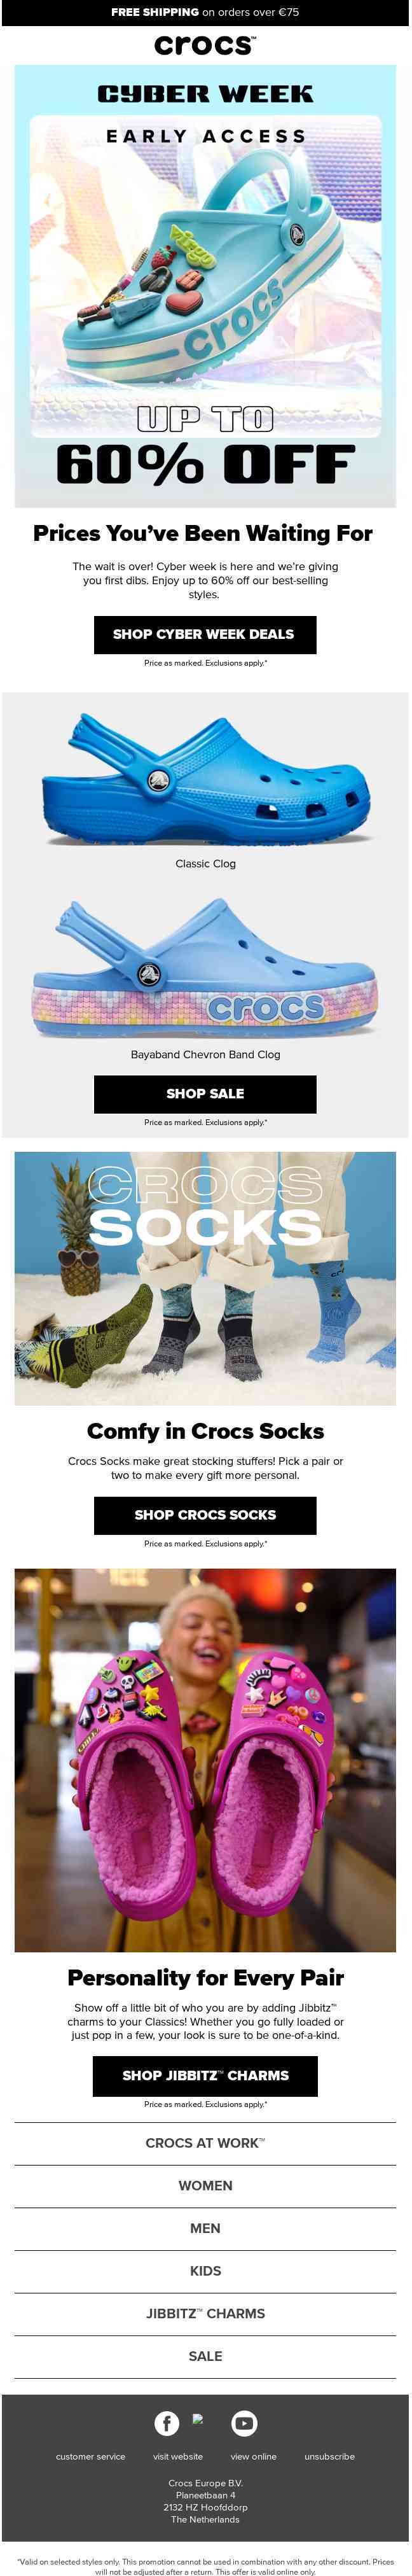Open the YouTube icon in footer
412x2576 pixels.
(244, 2422)
